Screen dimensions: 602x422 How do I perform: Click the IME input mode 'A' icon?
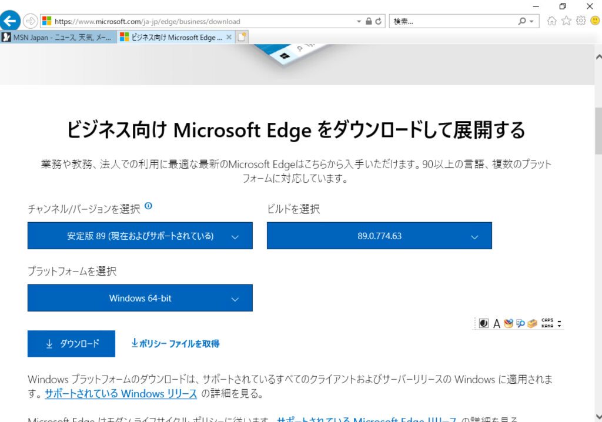coord(496,324)
